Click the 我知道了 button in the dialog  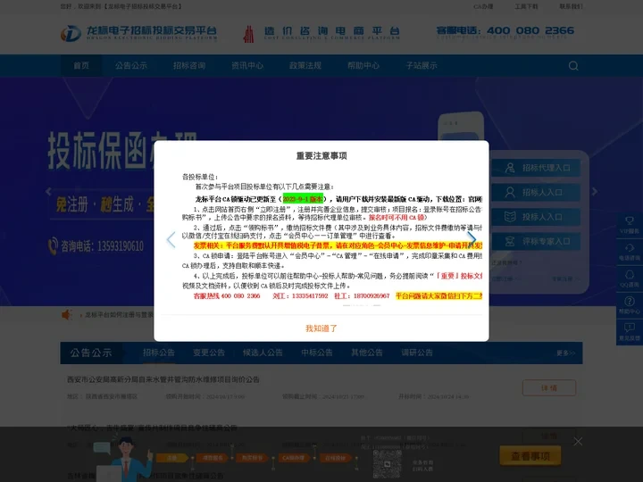[x=321, y=328]
